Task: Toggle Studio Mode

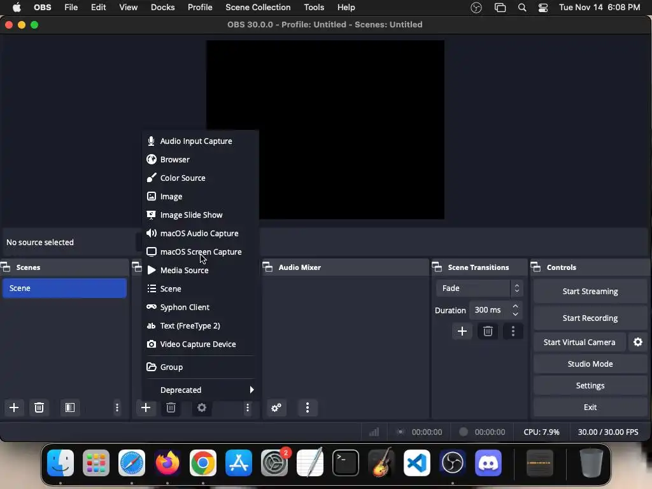Action: 590,364
